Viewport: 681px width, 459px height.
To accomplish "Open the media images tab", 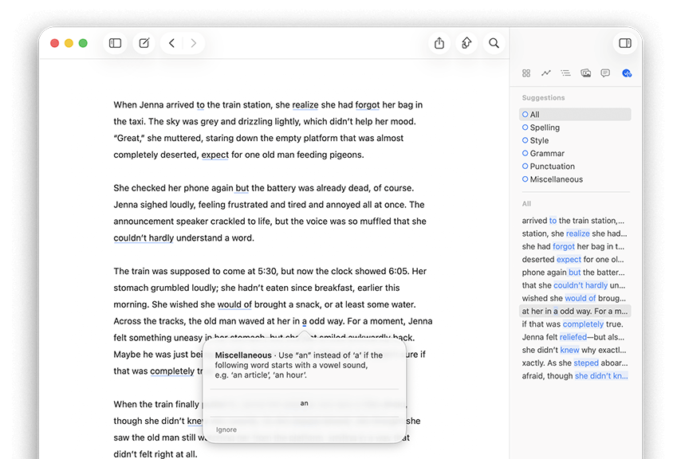I will [x=586, y=73].
